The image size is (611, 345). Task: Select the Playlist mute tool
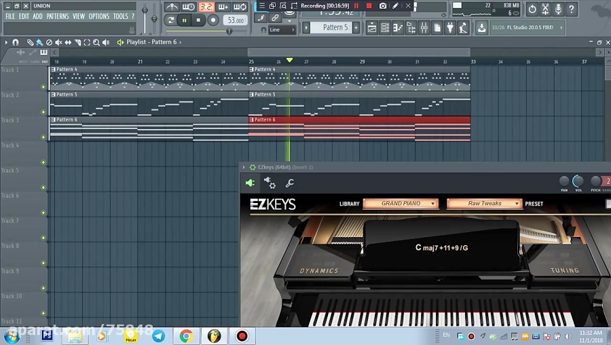pyautogui.click(x=58, y=42)
